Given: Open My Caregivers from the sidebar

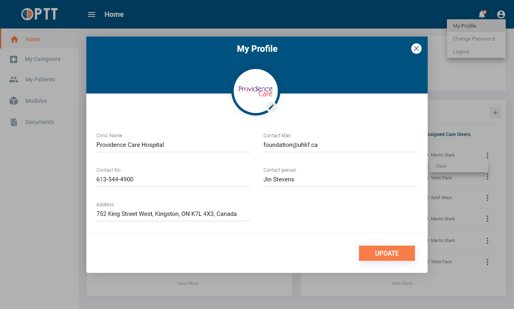Looking at the screenshot, I should (43, 59).
